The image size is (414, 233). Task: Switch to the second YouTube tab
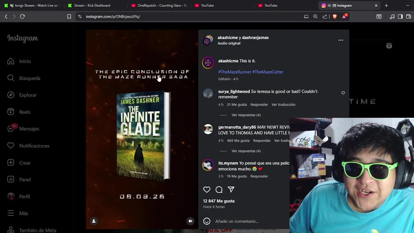pyautogui.click(x=270, y=6)
